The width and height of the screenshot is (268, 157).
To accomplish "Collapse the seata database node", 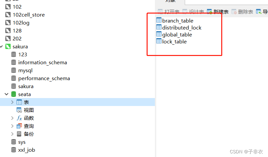I will [x=7, y=94].
